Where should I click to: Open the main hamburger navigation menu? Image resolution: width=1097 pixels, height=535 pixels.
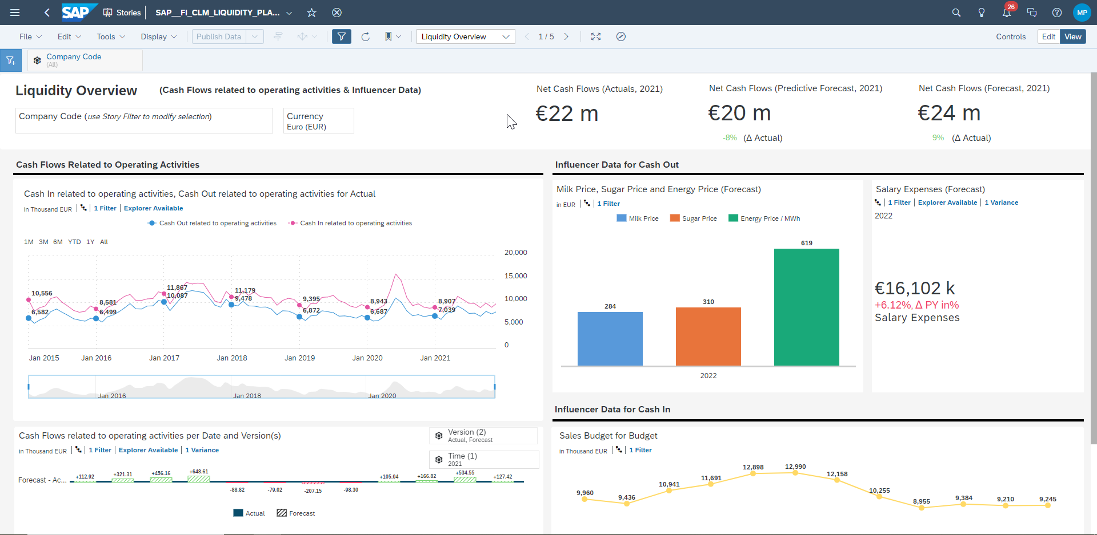[x=15, y=13]
